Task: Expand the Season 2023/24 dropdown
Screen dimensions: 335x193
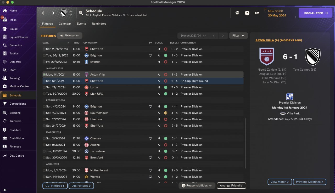Action: click(193, 36)
